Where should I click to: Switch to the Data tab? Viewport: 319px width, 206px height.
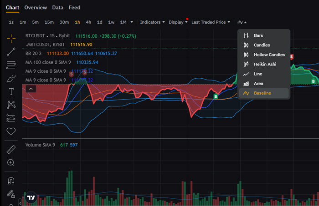(x=57, y=8)
